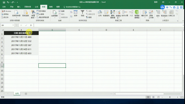The height and width of the screenshot is (104, 185).
Task: Click insert function fx button
Action: click(31, 25)
